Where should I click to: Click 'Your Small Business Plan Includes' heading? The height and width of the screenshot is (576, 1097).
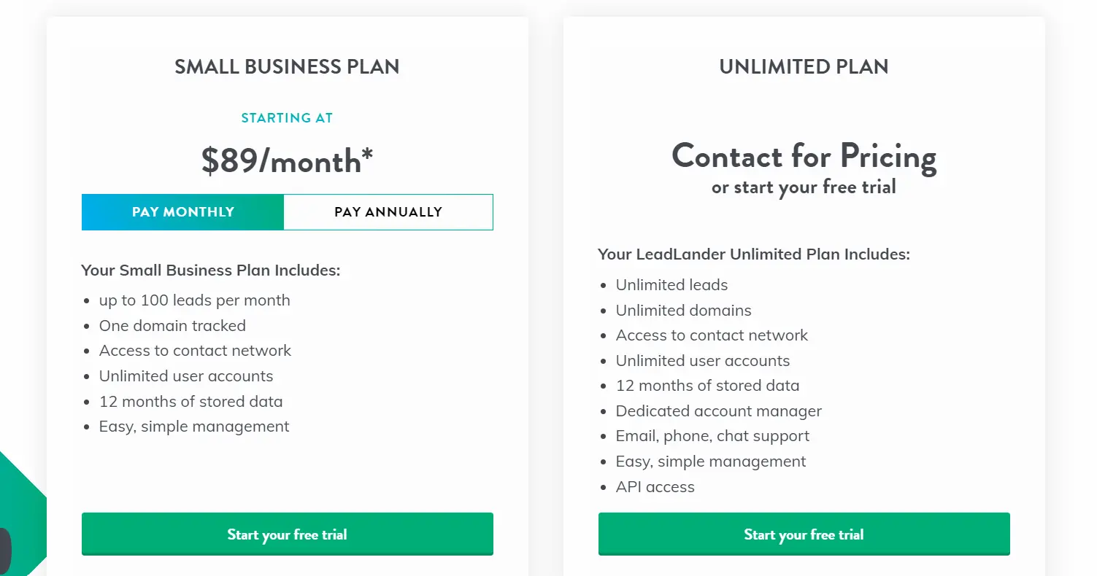tap(211, 270)
